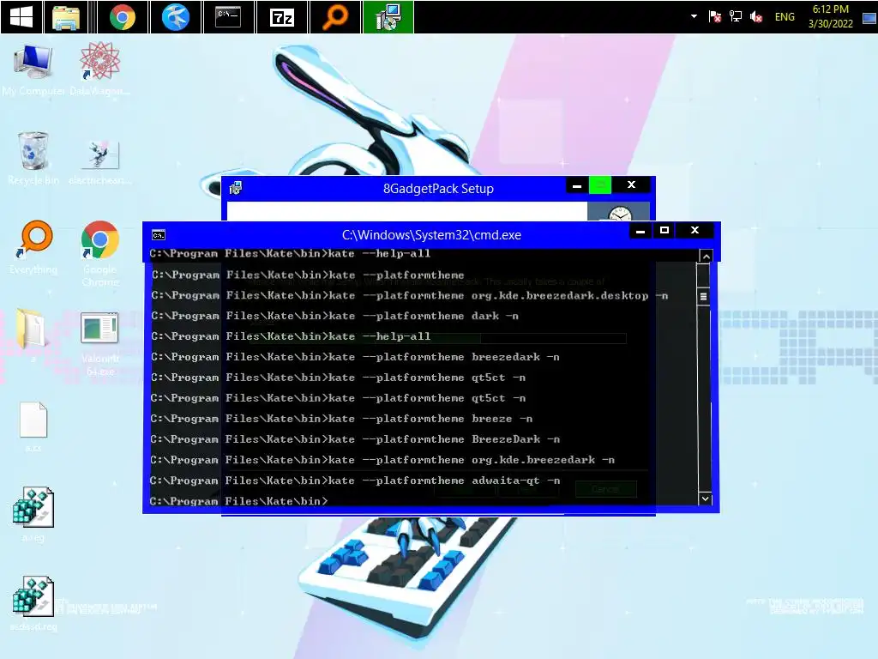Select the asdasd.reg registry file icon
The width and height of the screenshot is (878, 659).
coord(33,603)
